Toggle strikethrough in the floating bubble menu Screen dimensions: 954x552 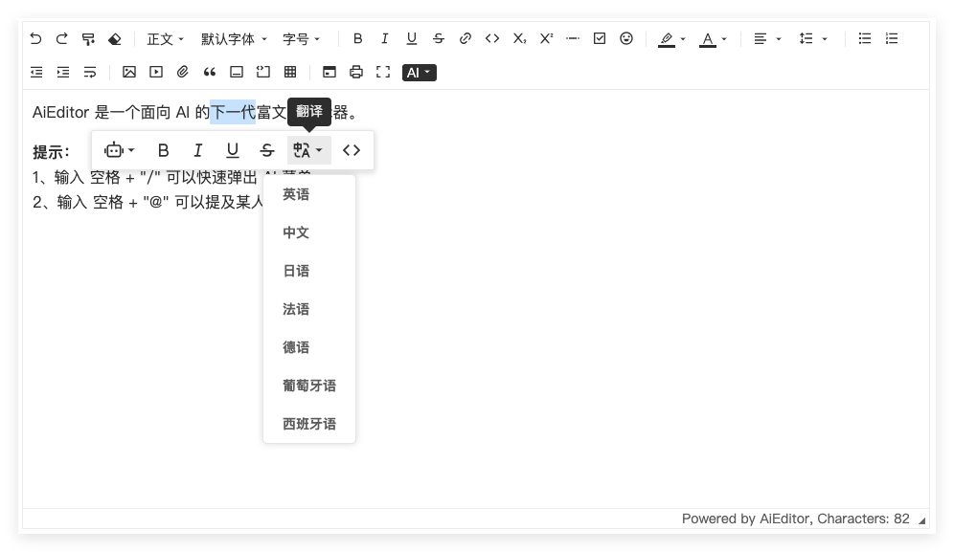pos(267,150)
